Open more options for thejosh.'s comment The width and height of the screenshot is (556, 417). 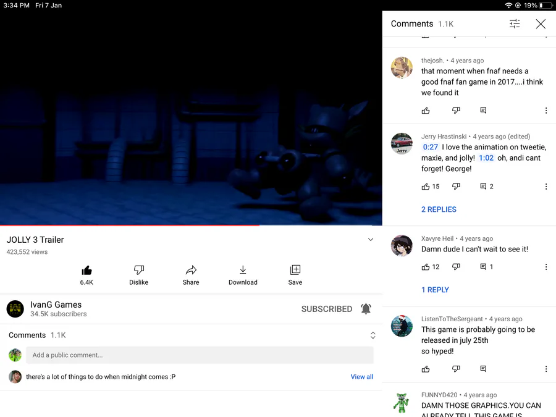point(546,111)
